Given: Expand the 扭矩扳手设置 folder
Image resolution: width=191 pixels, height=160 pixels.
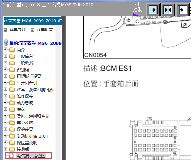Looking at the screenshot, I should (x=5, y=76).
